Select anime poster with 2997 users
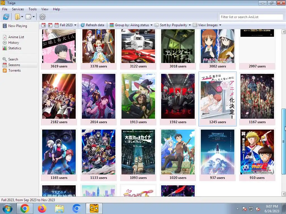This screenshot has height=214, width=286. click(x=257, y=49)
